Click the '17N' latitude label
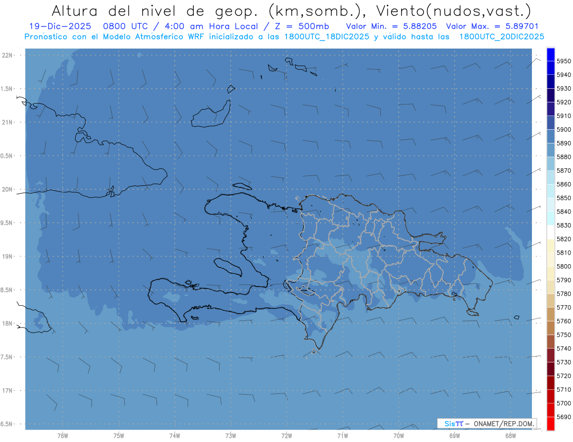Image resolution: width=573 pixels, height=442 pixels. point(7,391)
